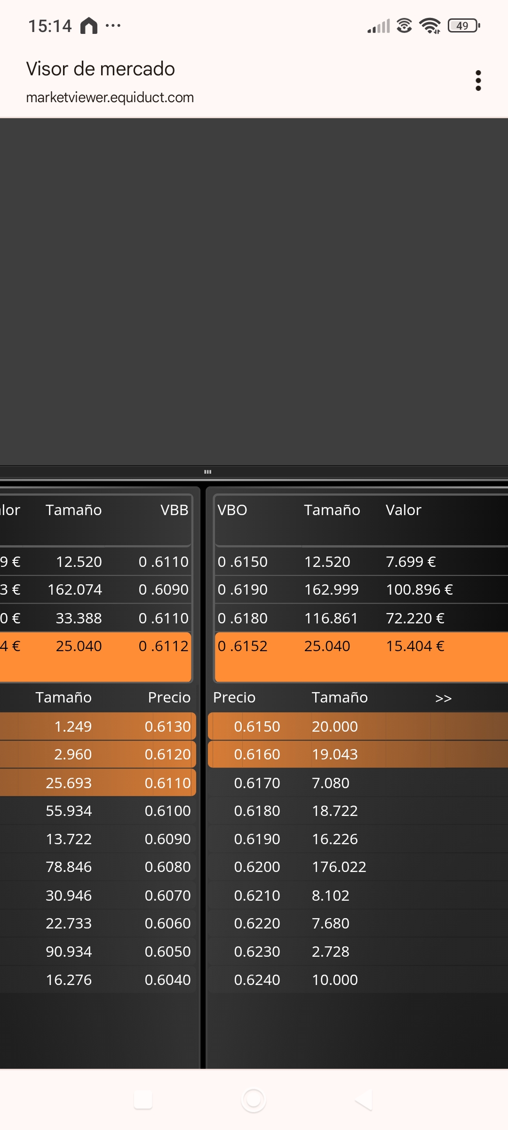Select the bid price 0.6070
Viewport: 508px width, 1130px height.
tap(167, 896)
